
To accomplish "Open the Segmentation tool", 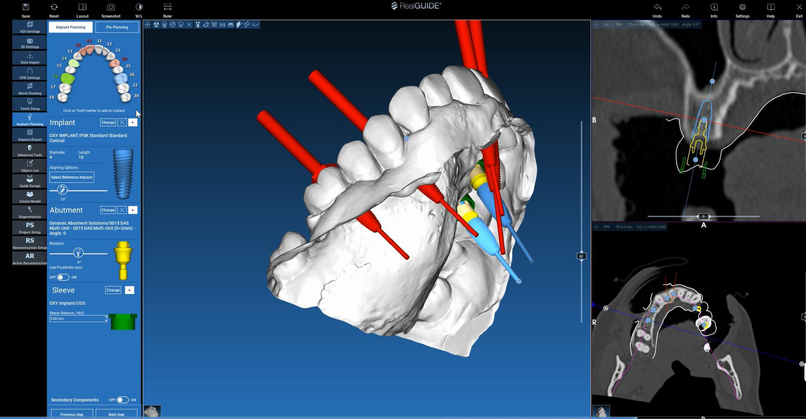I will pos(29,212).
